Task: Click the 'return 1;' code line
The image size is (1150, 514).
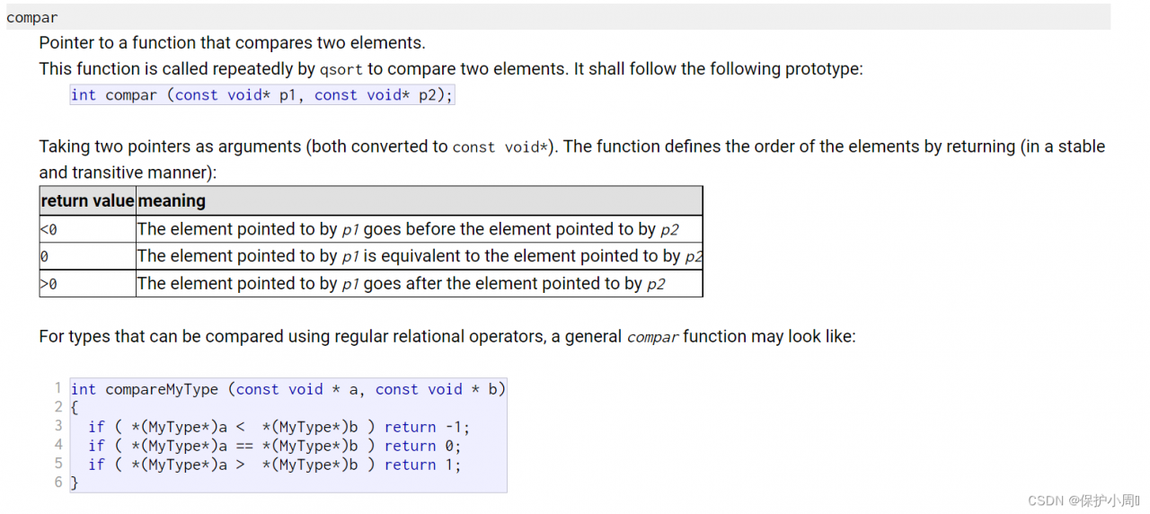Action: pos(275,465)
